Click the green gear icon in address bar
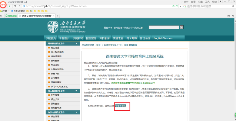Image resolution: width=236 pixels, height=121 pixels. (x=173, y=6)
